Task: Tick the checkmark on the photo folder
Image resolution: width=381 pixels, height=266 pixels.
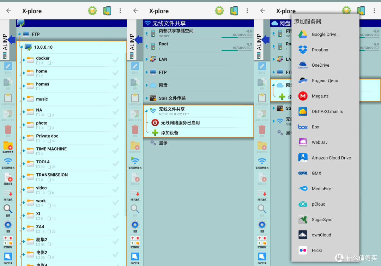Action: [116, 125]
